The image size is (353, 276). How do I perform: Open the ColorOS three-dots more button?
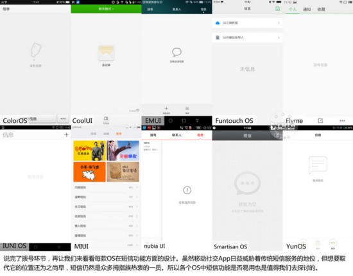point(63,118)
